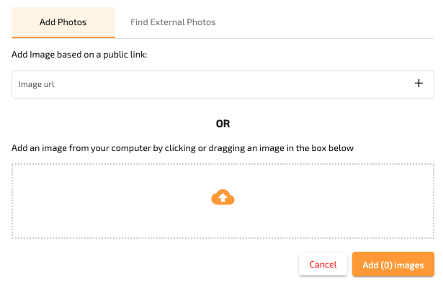This screenshot has width=443, height=287.
Task: Click the 'Add an image from your computer' instruction
Action: click(182, 148)
